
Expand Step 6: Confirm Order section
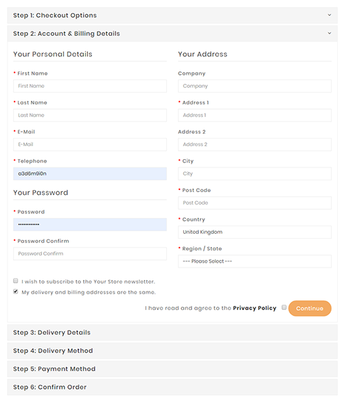(172, 388)
